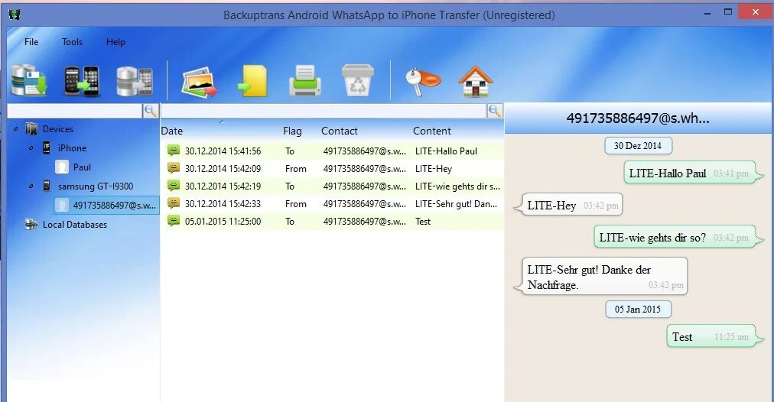Click the restore database to phone icon

135,81
